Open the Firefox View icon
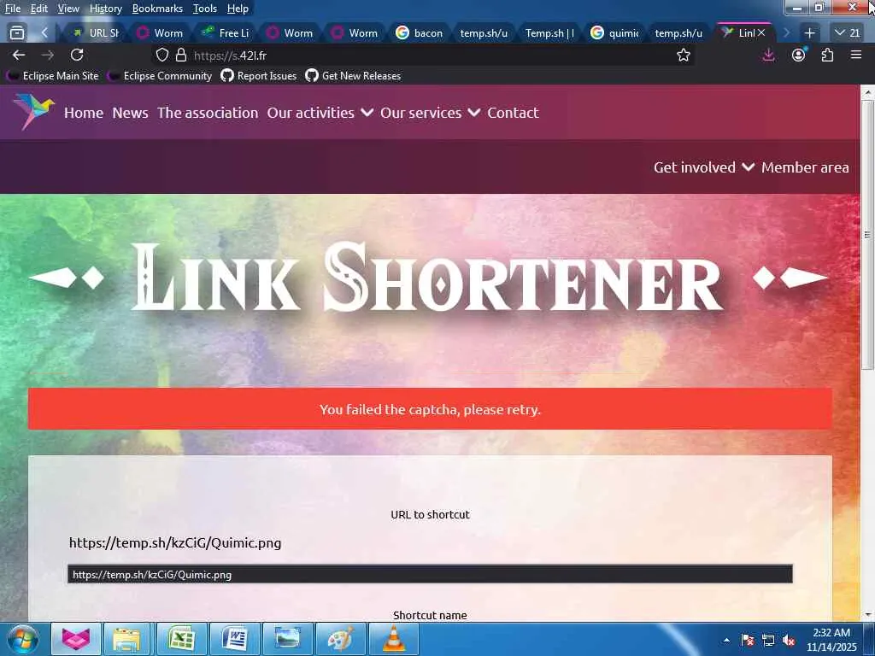 17,33
